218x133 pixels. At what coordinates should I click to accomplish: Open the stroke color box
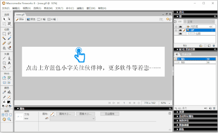pyautogui.click(x=9, y=97)
